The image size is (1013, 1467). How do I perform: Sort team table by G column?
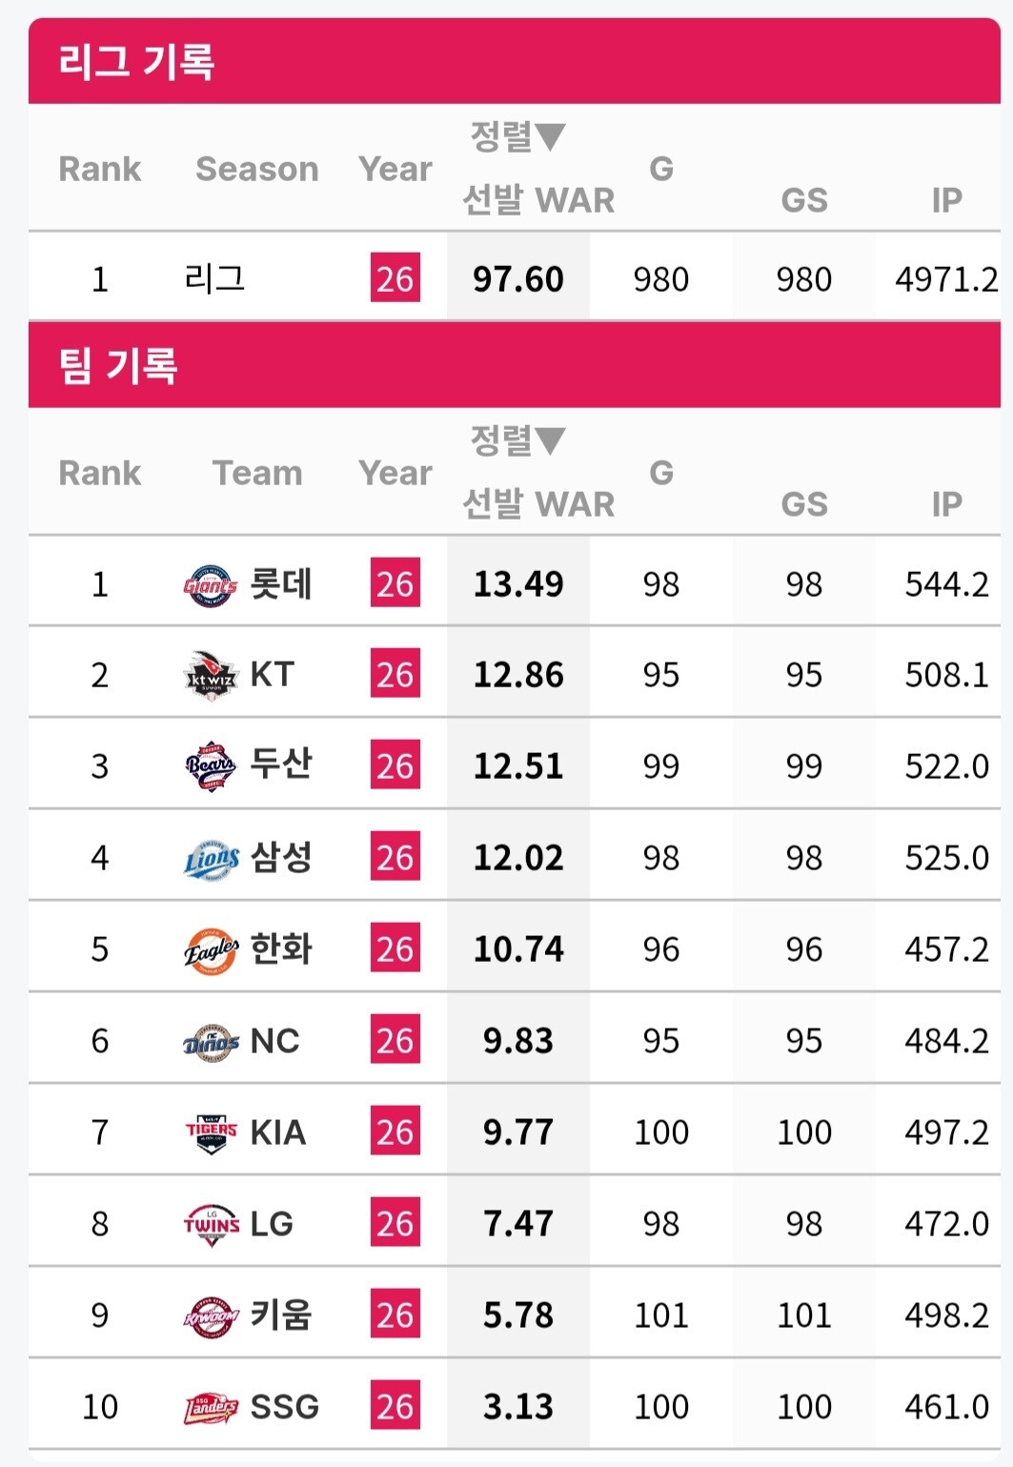pyautogui.click(x=661, y=472)
